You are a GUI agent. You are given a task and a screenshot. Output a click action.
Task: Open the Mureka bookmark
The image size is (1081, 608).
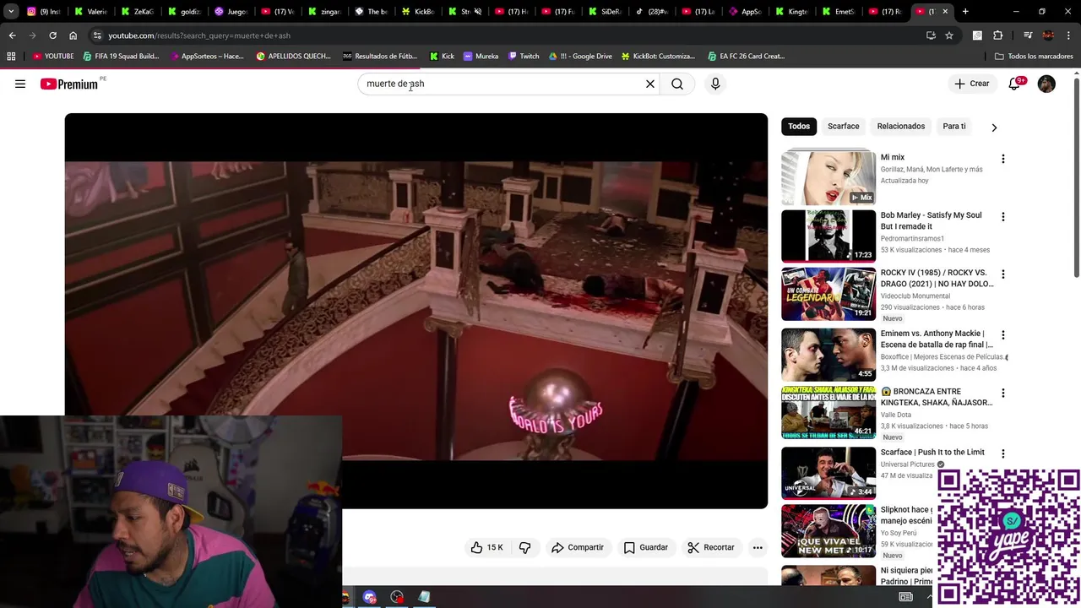(481, 57)
